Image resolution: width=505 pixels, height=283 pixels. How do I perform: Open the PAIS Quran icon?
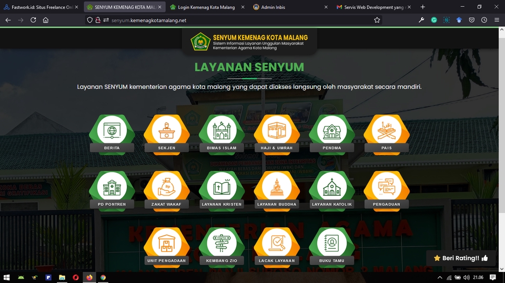click(387, 134)
